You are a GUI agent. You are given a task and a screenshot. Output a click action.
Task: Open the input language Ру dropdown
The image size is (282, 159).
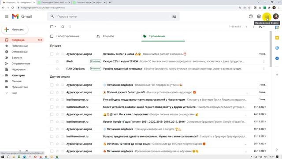point(262,27)
